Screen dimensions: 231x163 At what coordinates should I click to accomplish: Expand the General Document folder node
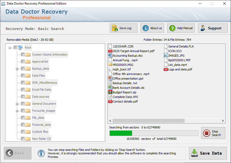[17, 104]
